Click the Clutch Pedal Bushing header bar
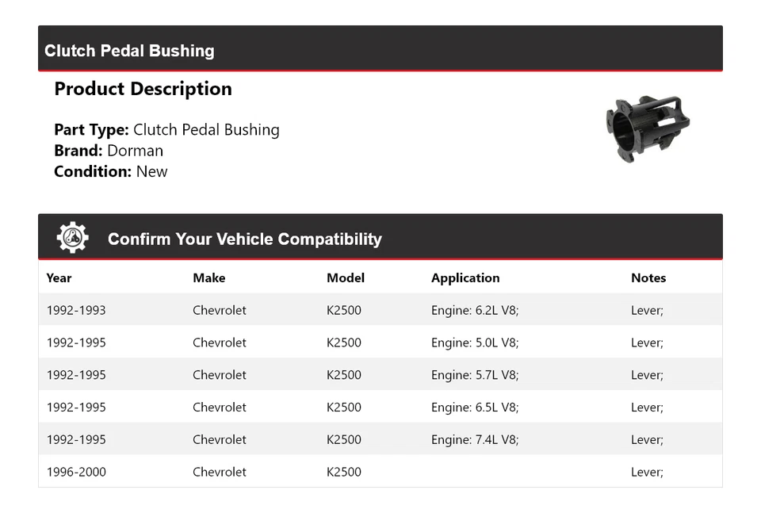 point(380,51)
